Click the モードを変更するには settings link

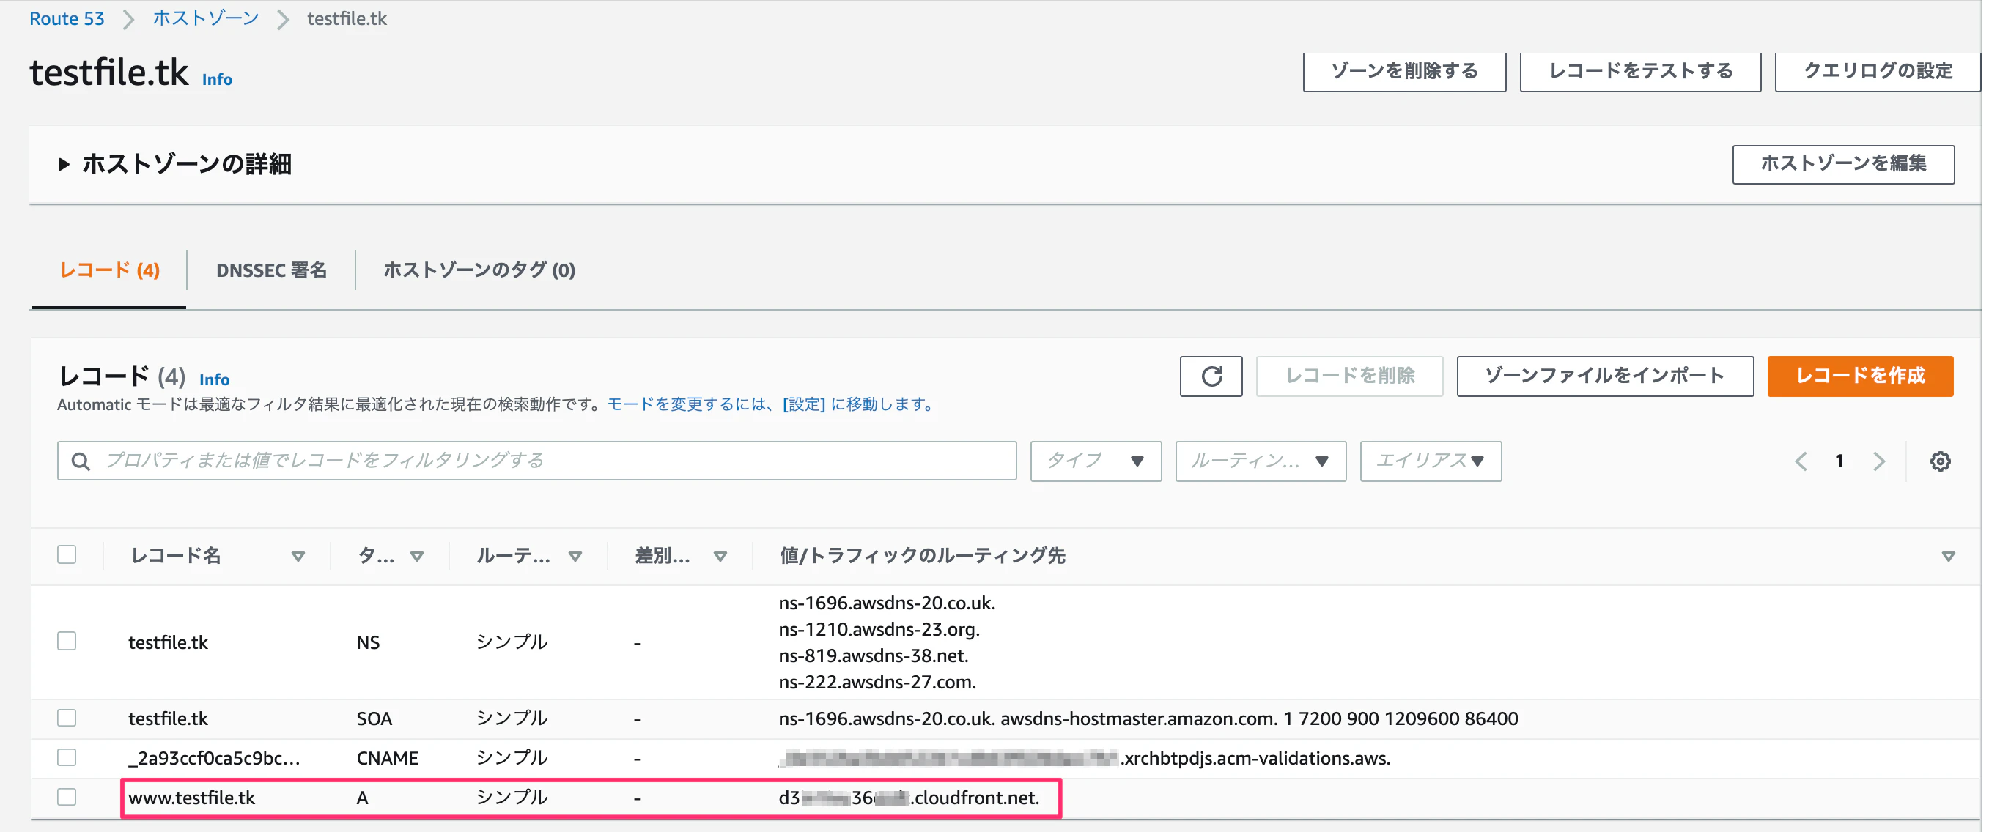click(772, 404)
